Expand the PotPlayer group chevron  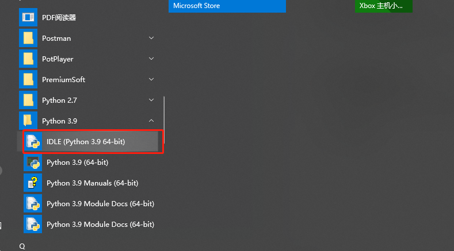click(151, 59)
